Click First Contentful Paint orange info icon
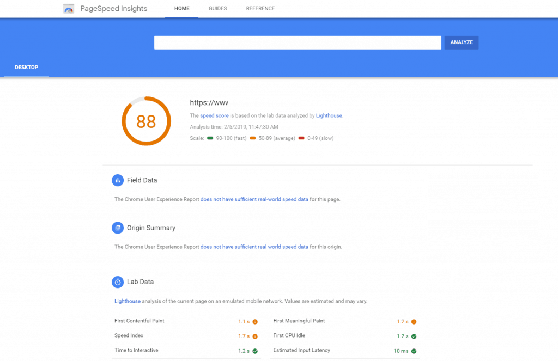The image size is (558, 361). [255, 321]
